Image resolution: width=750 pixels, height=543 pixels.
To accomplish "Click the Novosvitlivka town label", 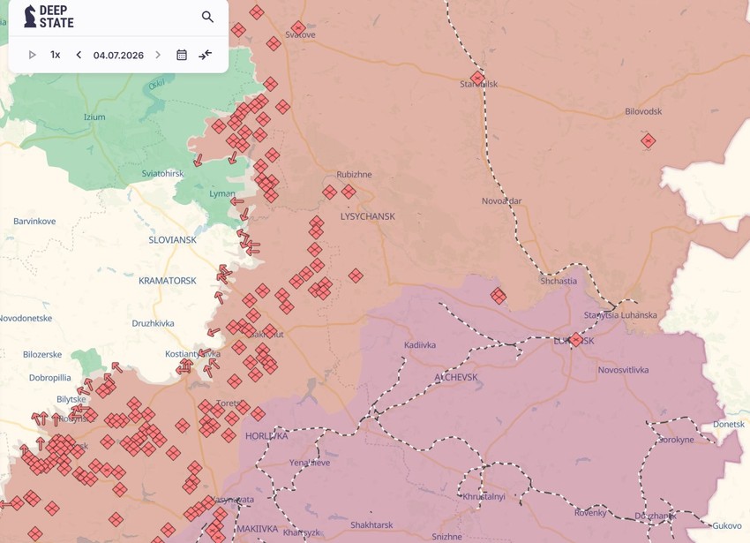I will click(x=623, y=370).
